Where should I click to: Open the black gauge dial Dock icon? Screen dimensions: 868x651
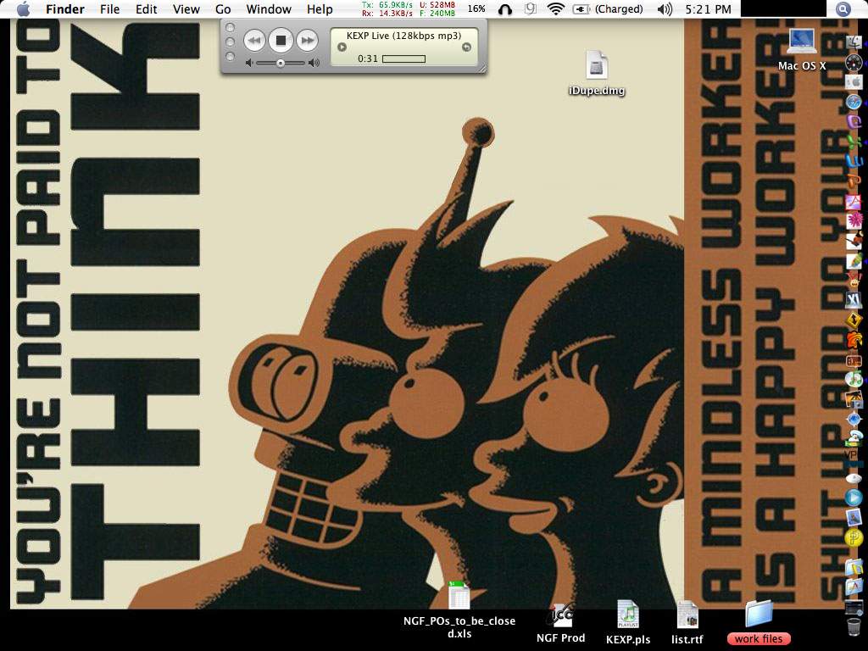[854, 63]
